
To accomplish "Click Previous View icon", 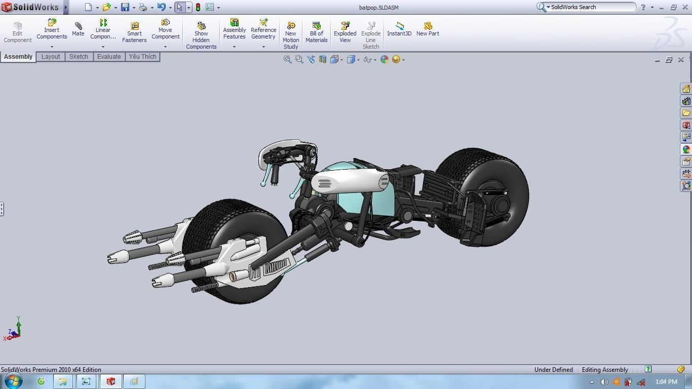I will (x=311, y=59).
